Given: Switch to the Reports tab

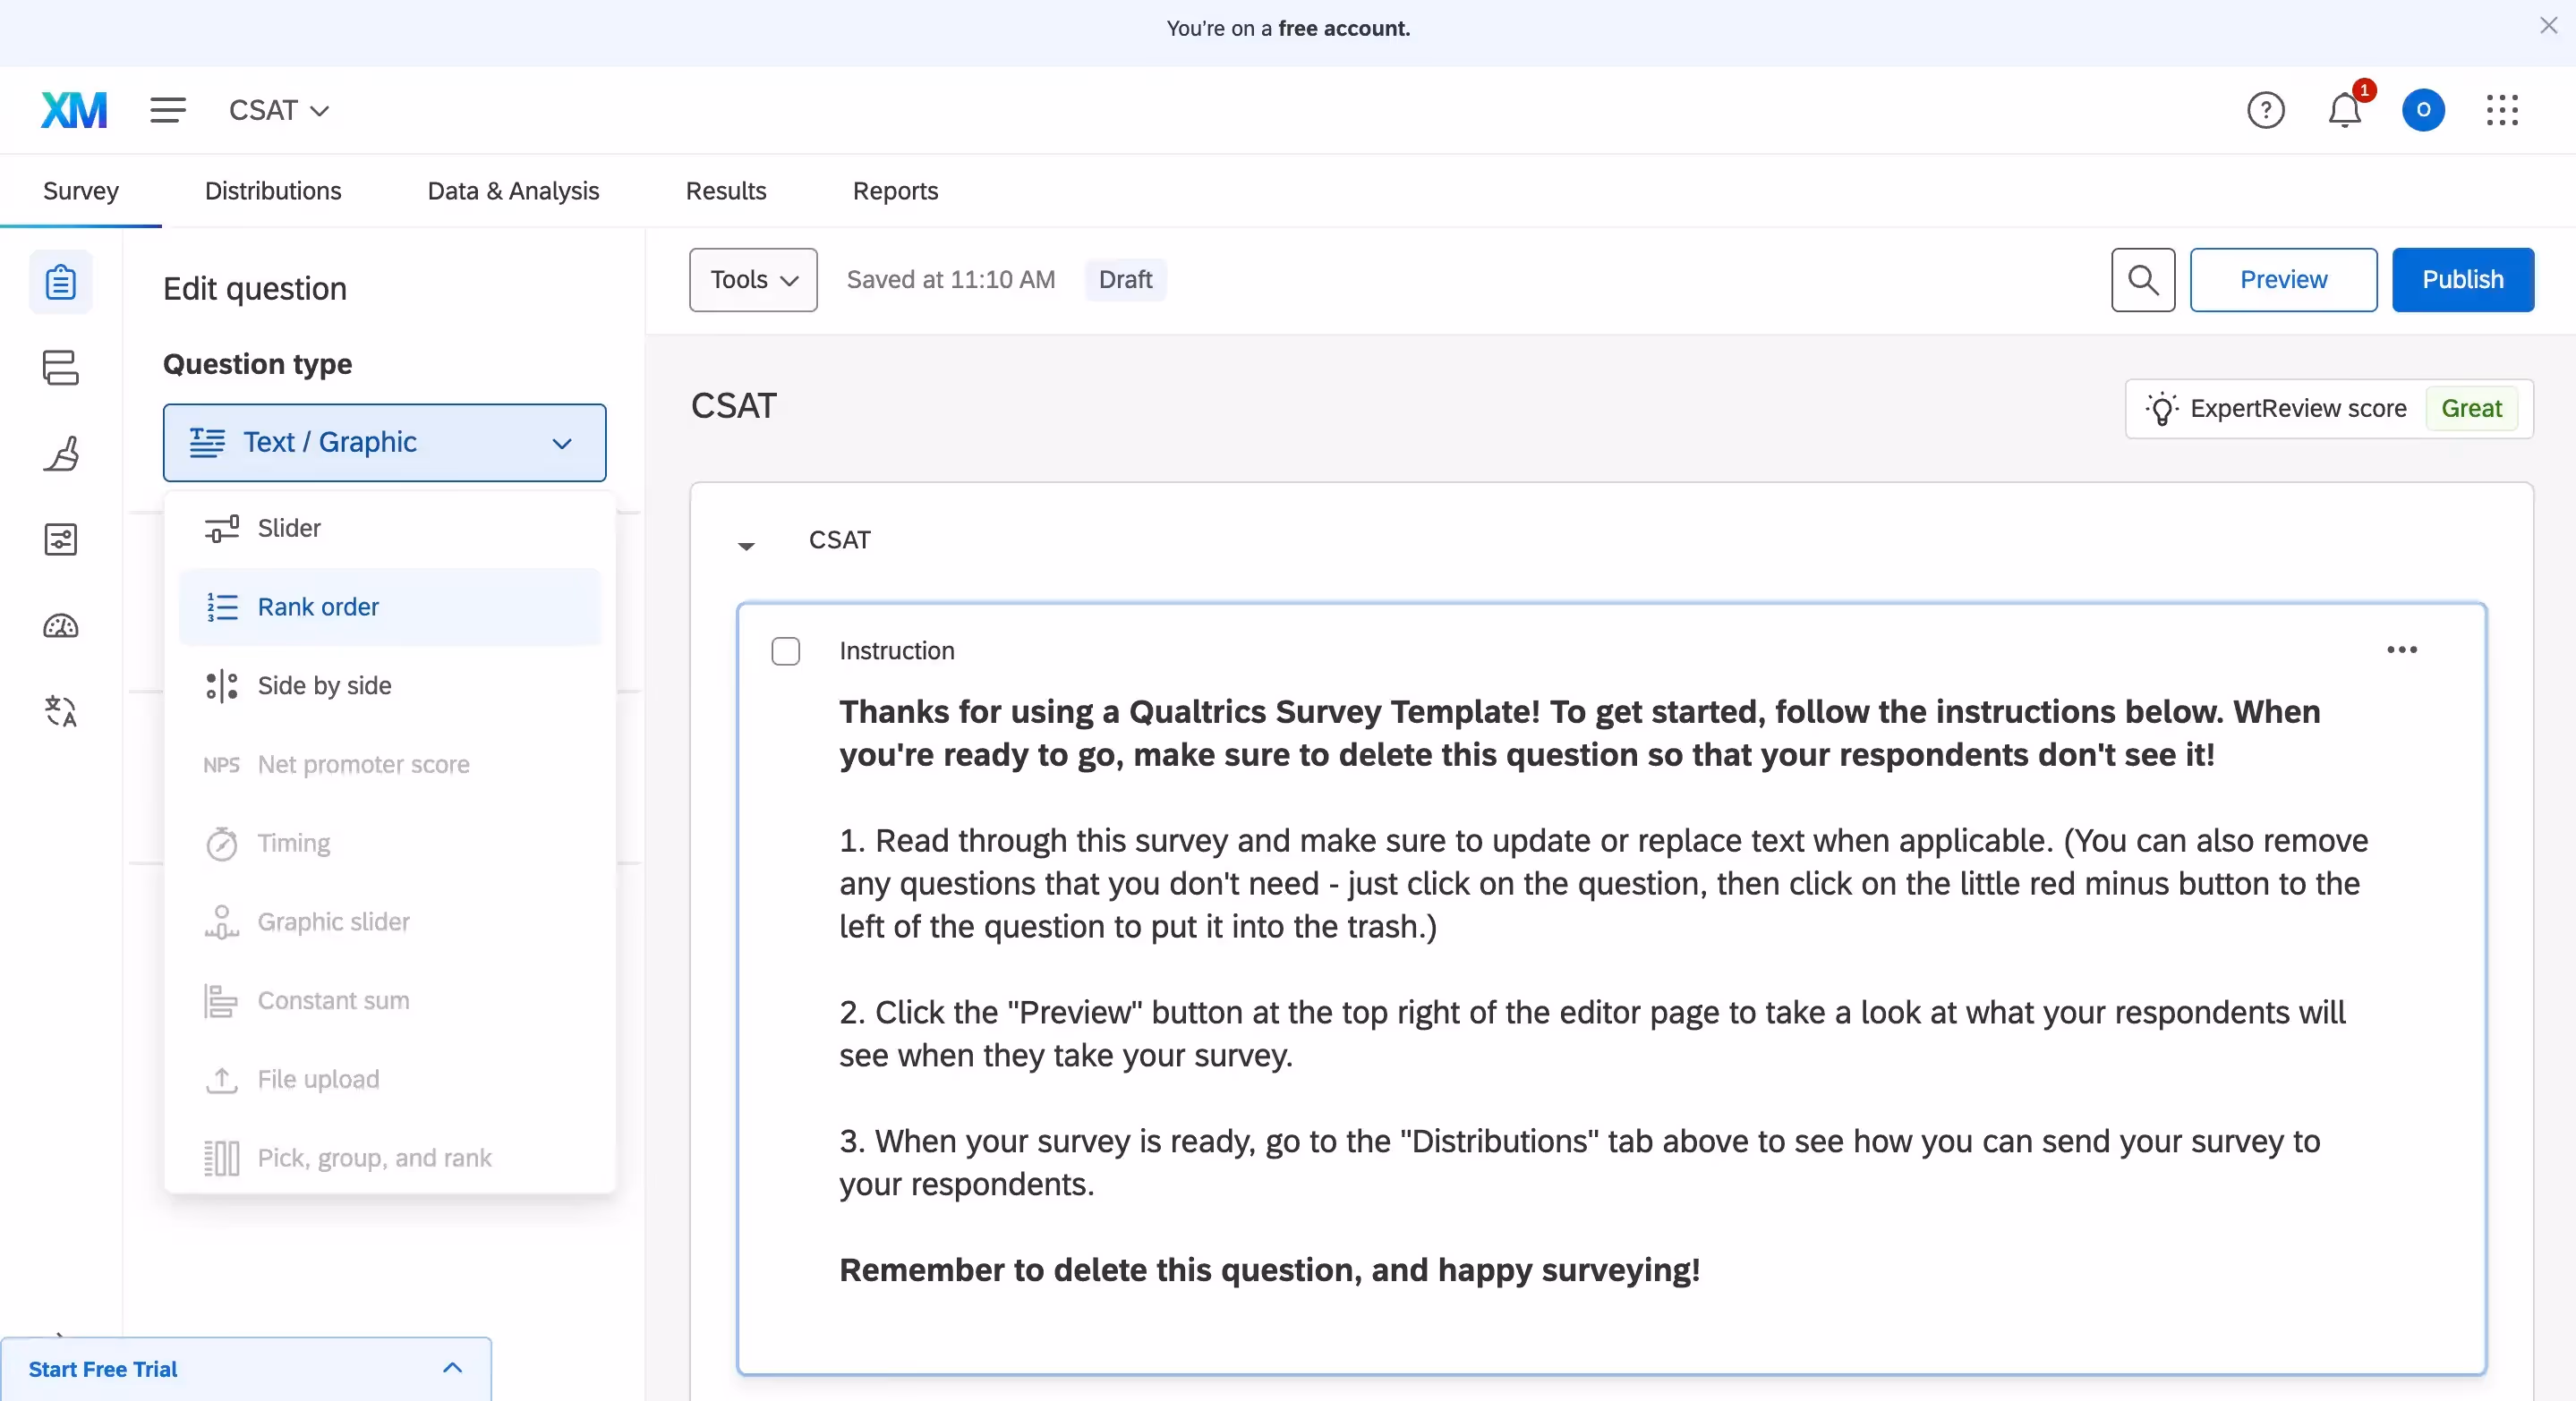Looking at the screenshot, I should pos(895,191).
